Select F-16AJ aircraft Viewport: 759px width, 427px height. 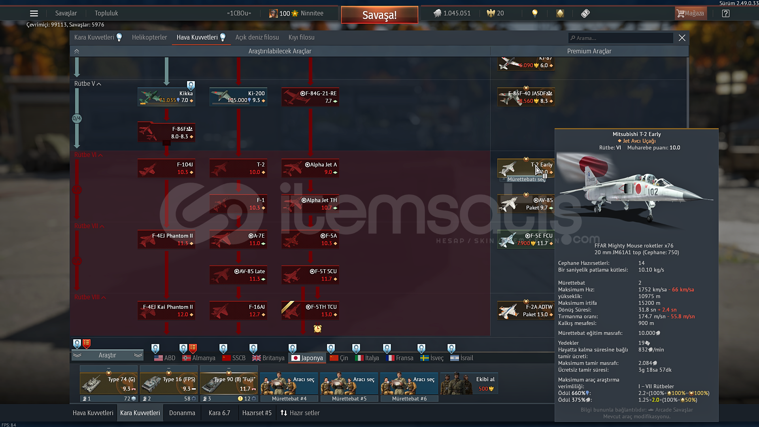pyautogui.click(x=238, y=310)
